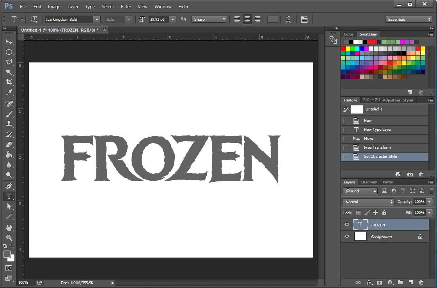Select the Paint Bucket tool
The height and width of the screenshot is (288, 437).
point(9,155)
